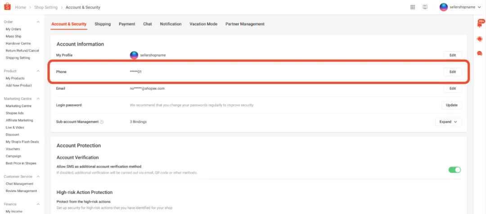486x214 pixels.
Task: Open notifications bell with 99+ badge
Action: click(x=480, y=24)
